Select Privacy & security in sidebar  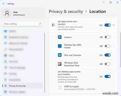point(23,86)
